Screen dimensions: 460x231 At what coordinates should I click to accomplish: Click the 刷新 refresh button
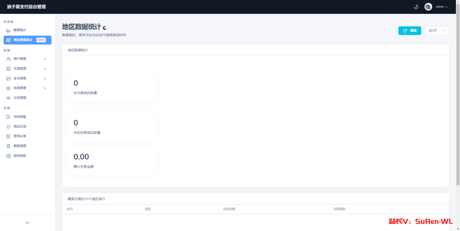(x=410, y=31)
